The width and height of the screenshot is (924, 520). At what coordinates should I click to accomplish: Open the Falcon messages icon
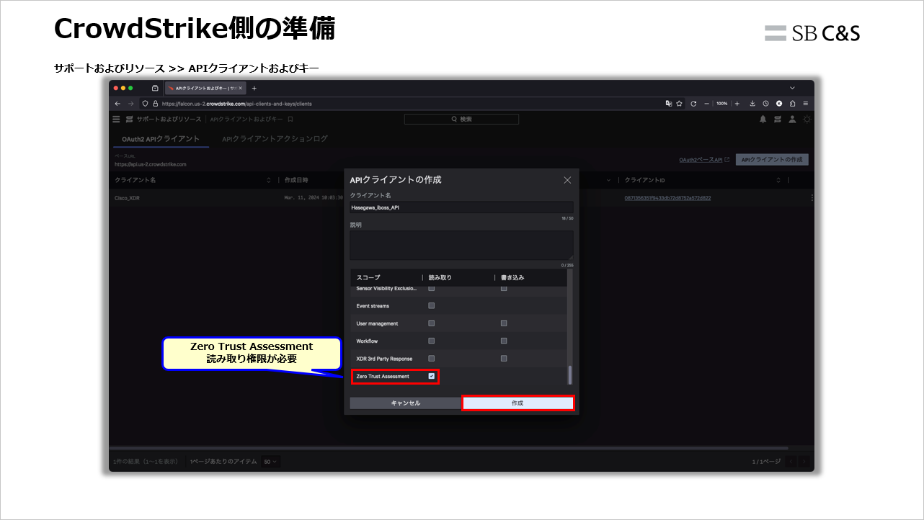tap(778, 119)
